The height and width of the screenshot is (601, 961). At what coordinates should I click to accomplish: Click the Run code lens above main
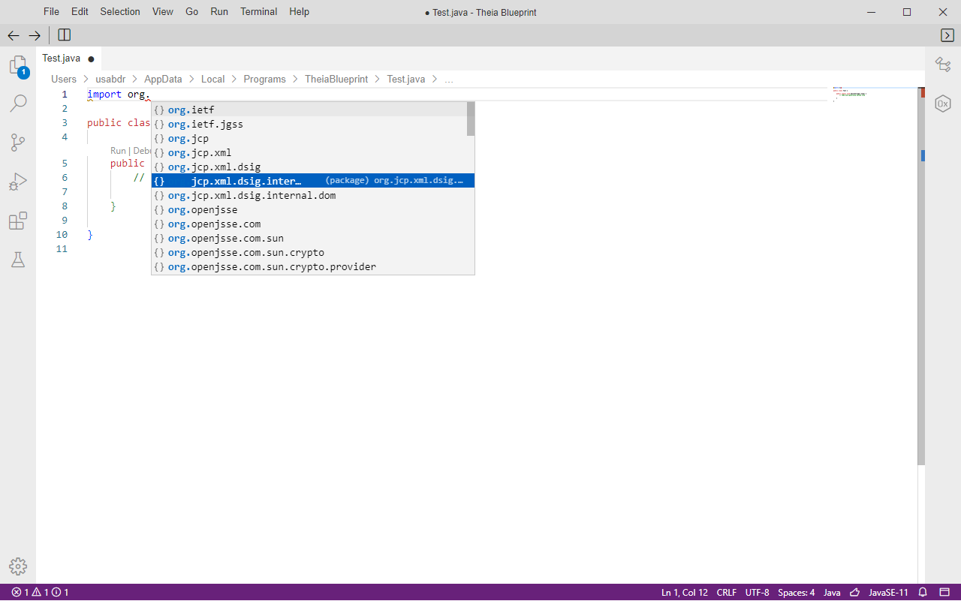pyautogui.click(x=118, y=150)
